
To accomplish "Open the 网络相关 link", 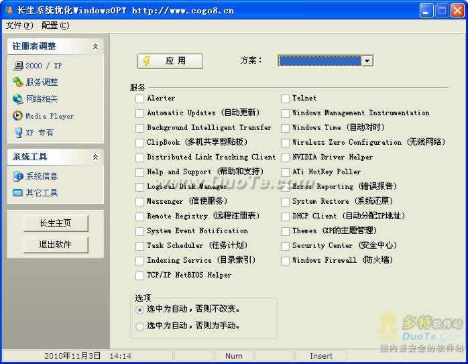I will coord(42,99).
